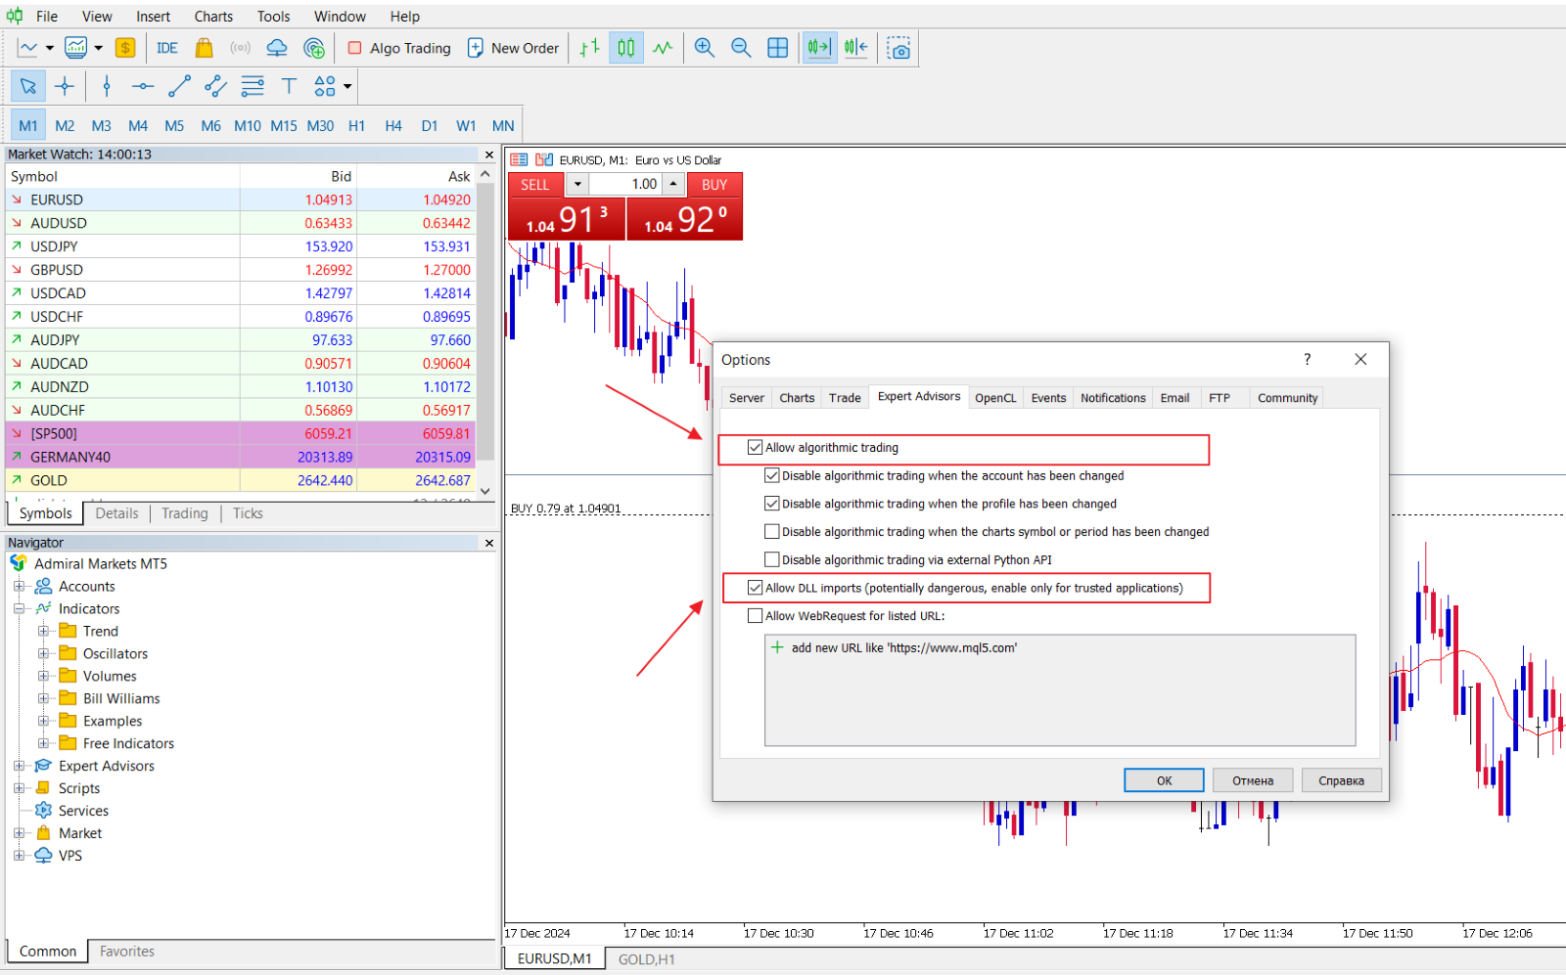Take a chart screenshot with camera icon
The width and height of the screenshot is (1566, 975).
[898, 48]
